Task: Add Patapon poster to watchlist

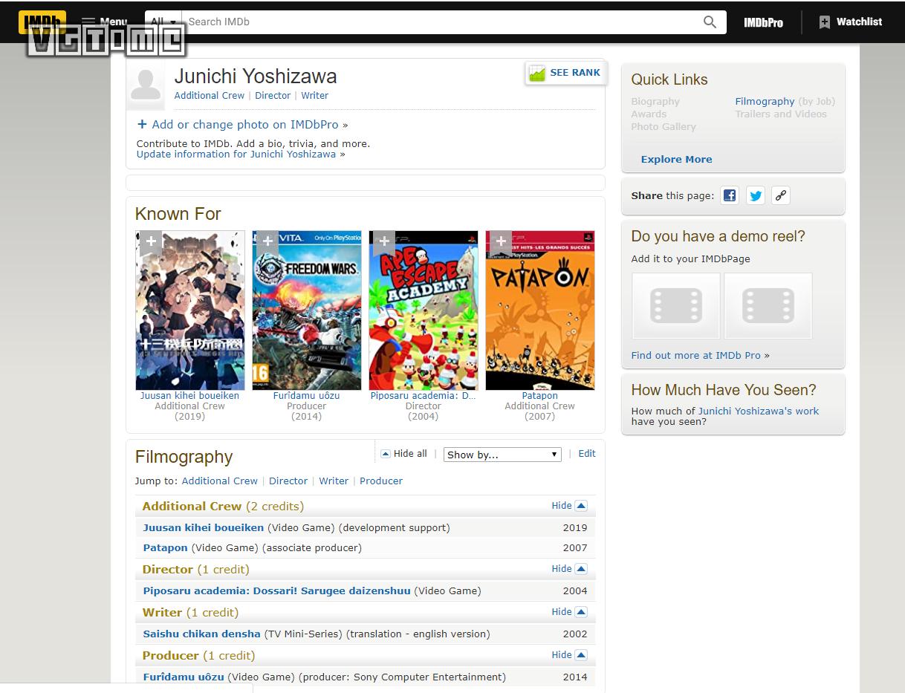Action: [501, 242]
